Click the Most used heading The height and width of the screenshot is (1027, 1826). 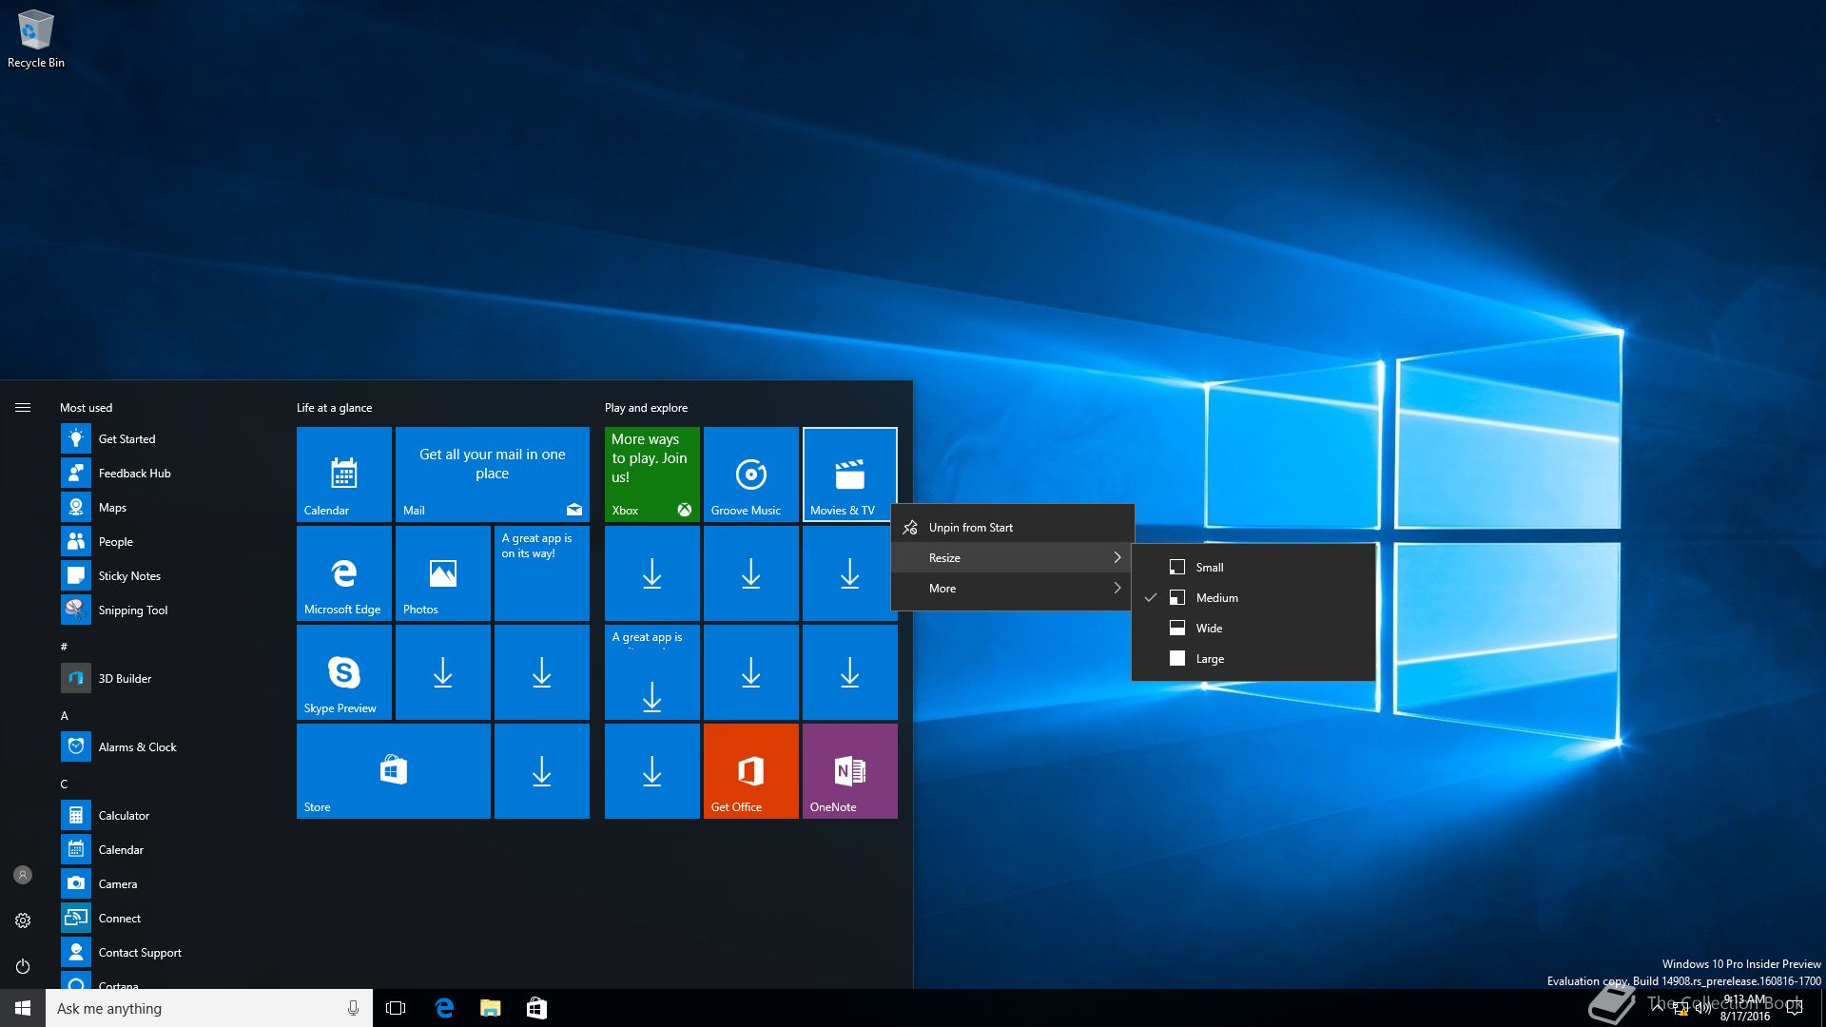(86, 407)
